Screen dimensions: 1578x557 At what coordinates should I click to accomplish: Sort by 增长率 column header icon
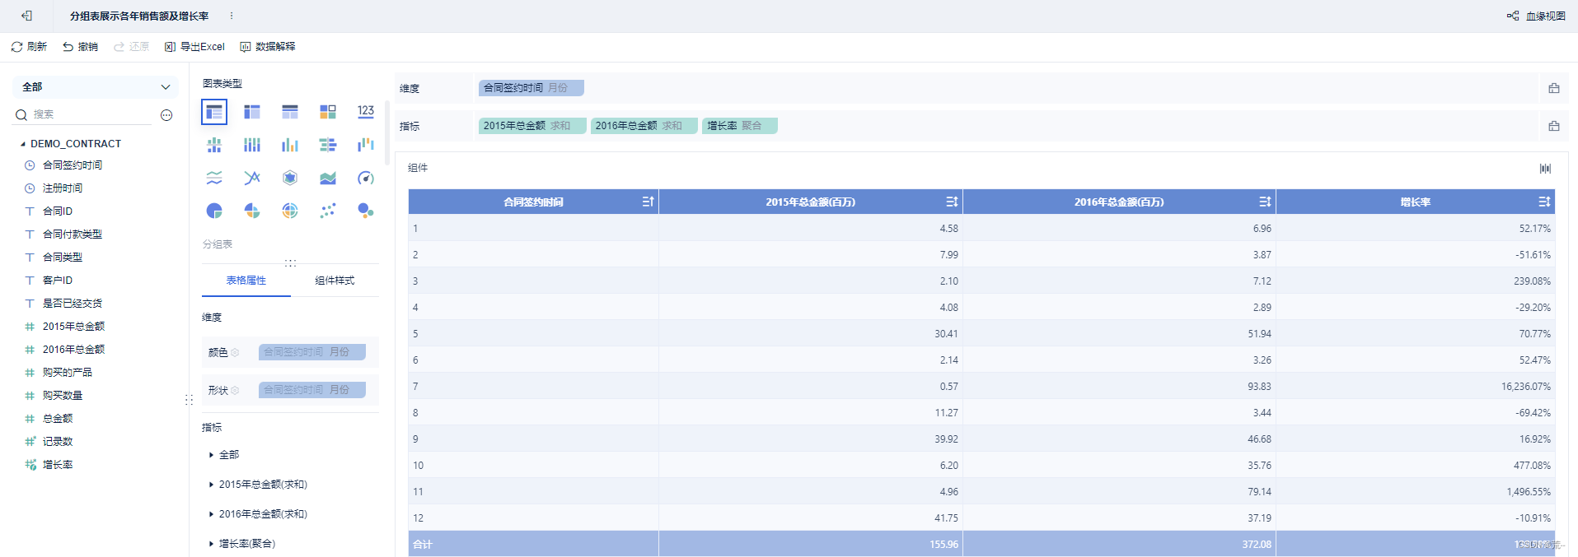point(1544,202)
